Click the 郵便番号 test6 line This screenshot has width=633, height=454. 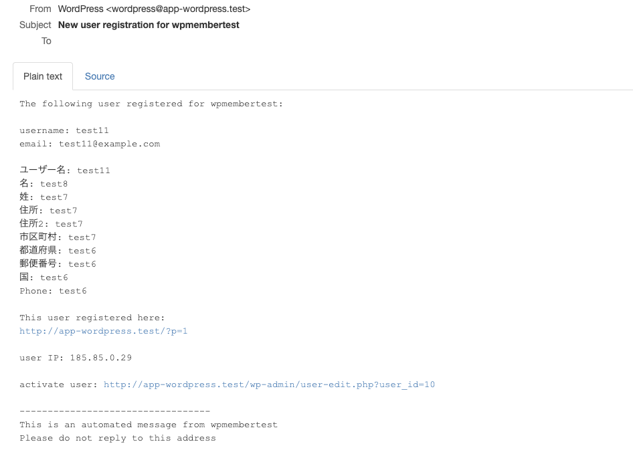(58, 264)
